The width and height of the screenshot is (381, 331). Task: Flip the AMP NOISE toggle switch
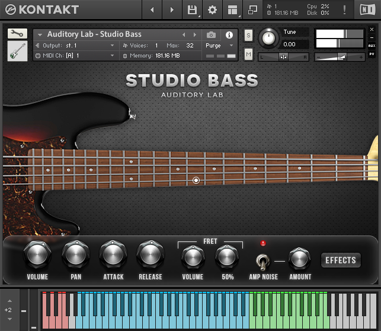[262, 262]
